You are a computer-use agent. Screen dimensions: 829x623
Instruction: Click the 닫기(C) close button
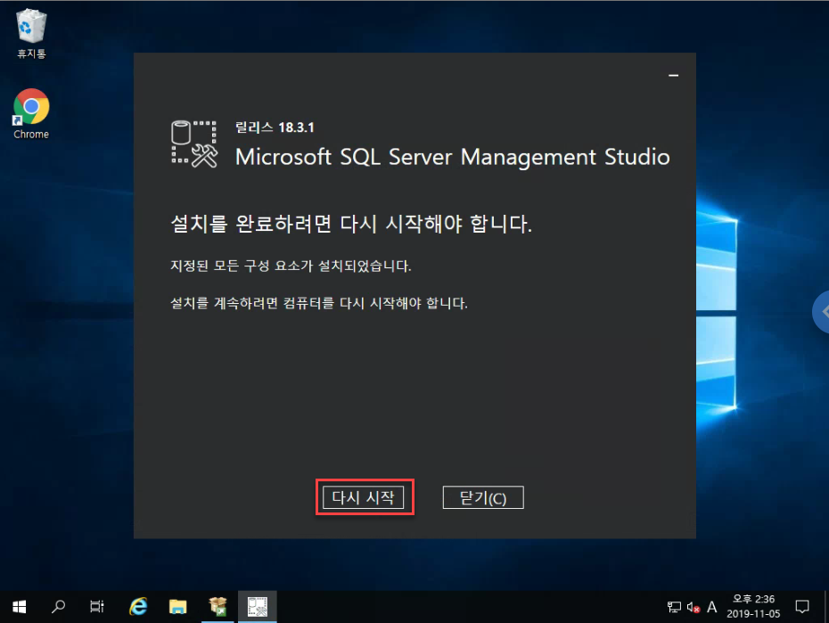point(483,497)
